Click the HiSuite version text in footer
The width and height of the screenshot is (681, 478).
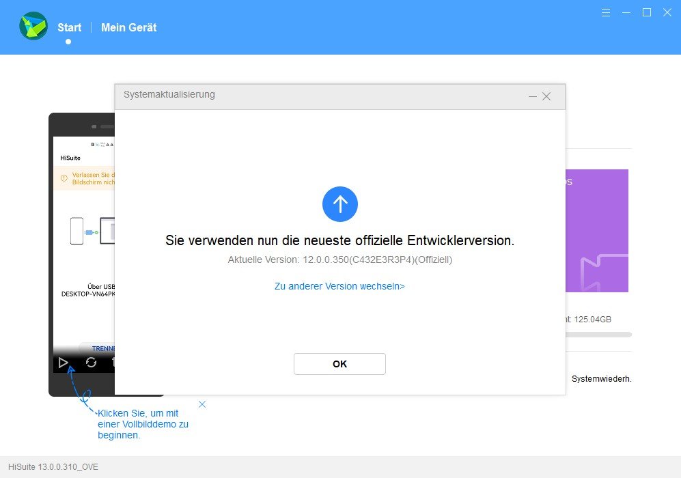coord(53,467)
